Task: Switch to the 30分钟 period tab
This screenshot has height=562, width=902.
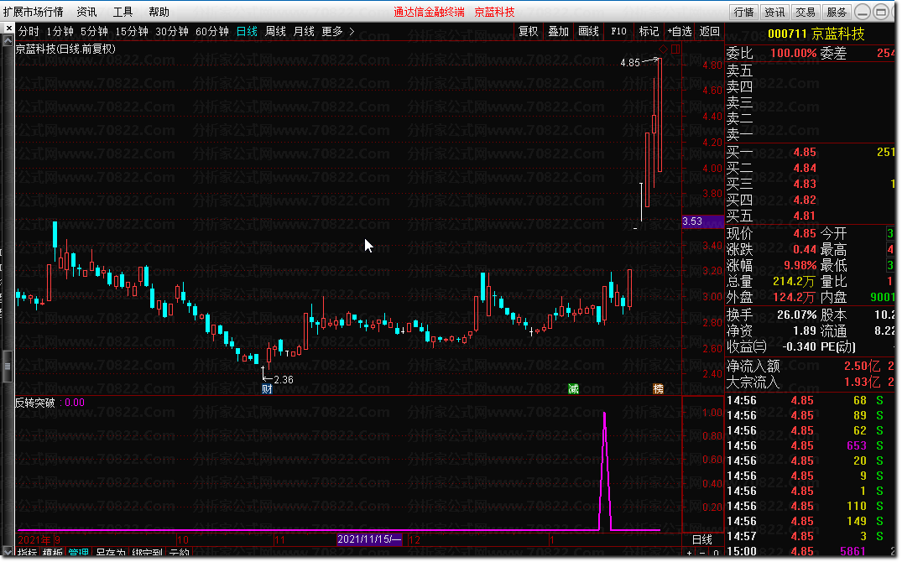Action: [x=172, y=31]
